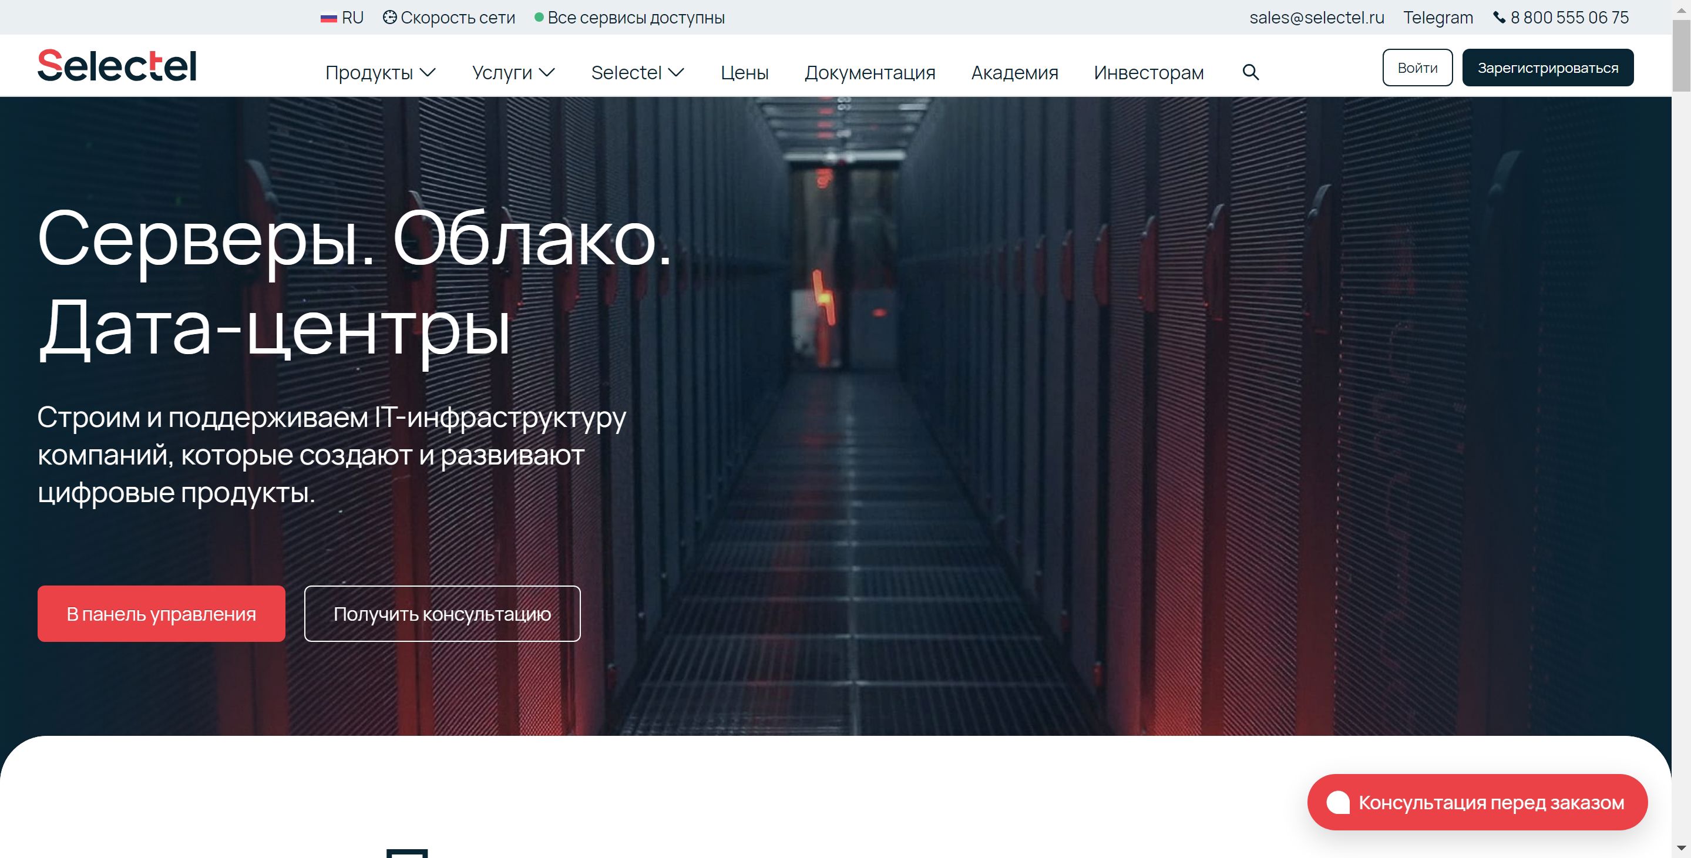The height and width of the screenshot is (858, 1691).
Task: Click the Selectel logo
Action: point(117,66)
